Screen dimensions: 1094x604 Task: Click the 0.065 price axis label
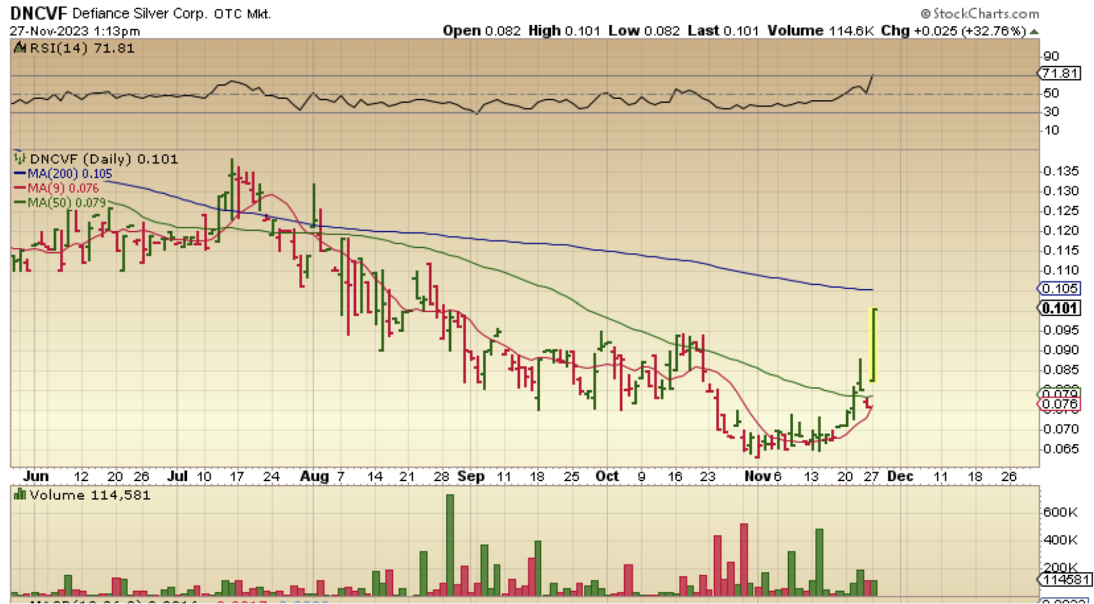coord(1061,449)
